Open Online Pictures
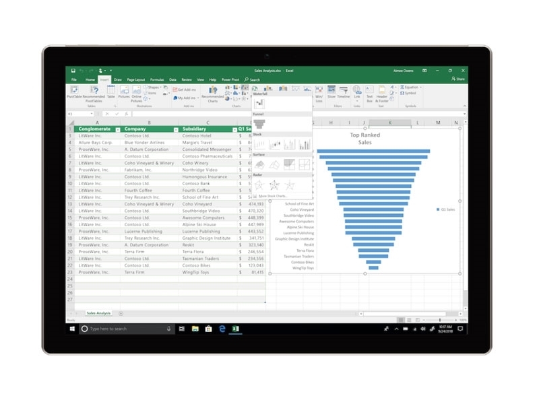This screenshot has width=539, height=404. click(137, 94)
